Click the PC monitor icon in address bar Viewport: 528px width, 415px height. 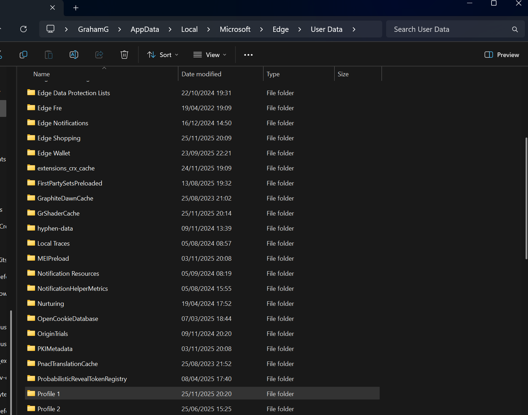click(50, 29)
